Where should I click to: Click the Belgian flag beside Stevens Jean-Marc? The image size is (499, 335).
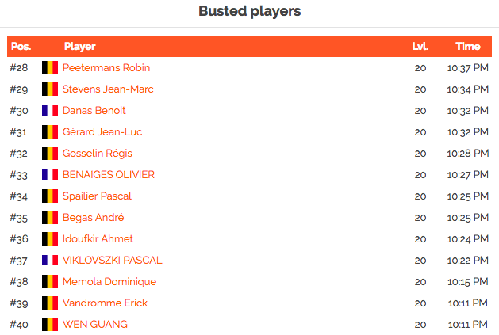click(x=50, y=89)
